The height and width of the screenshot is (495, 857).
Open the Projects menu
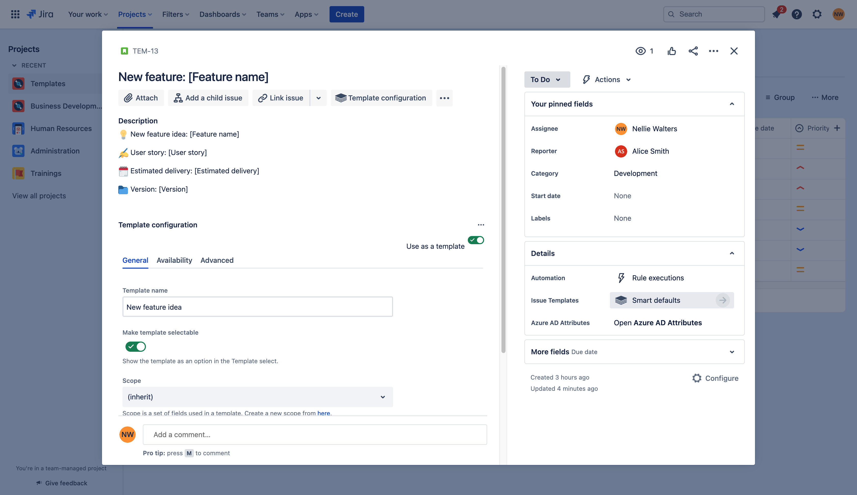(x=135, y=14)
